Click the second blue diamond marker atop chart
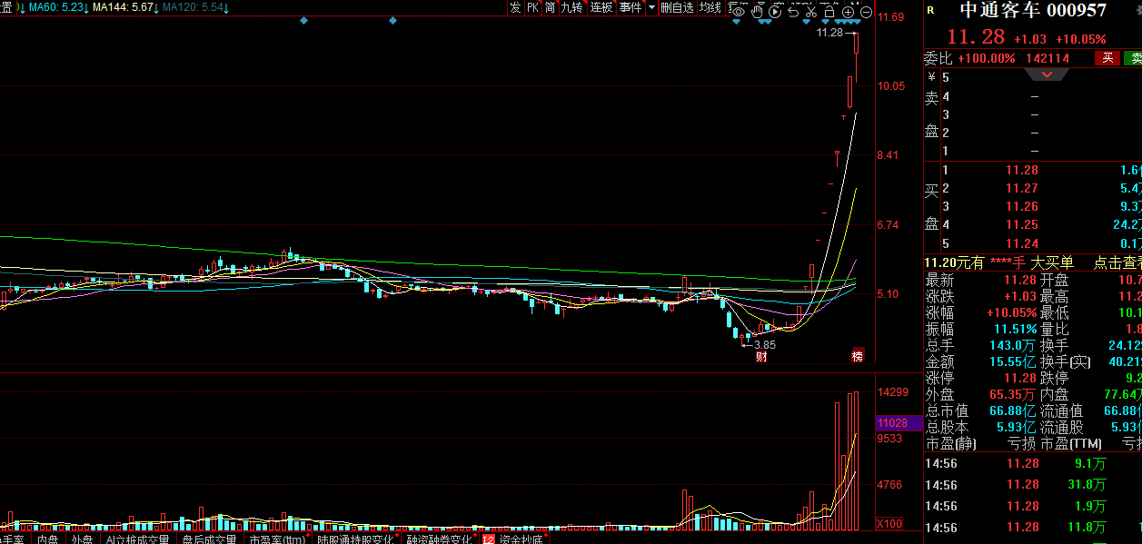Viewport: 1142px width, 544px height. point(392,20)
